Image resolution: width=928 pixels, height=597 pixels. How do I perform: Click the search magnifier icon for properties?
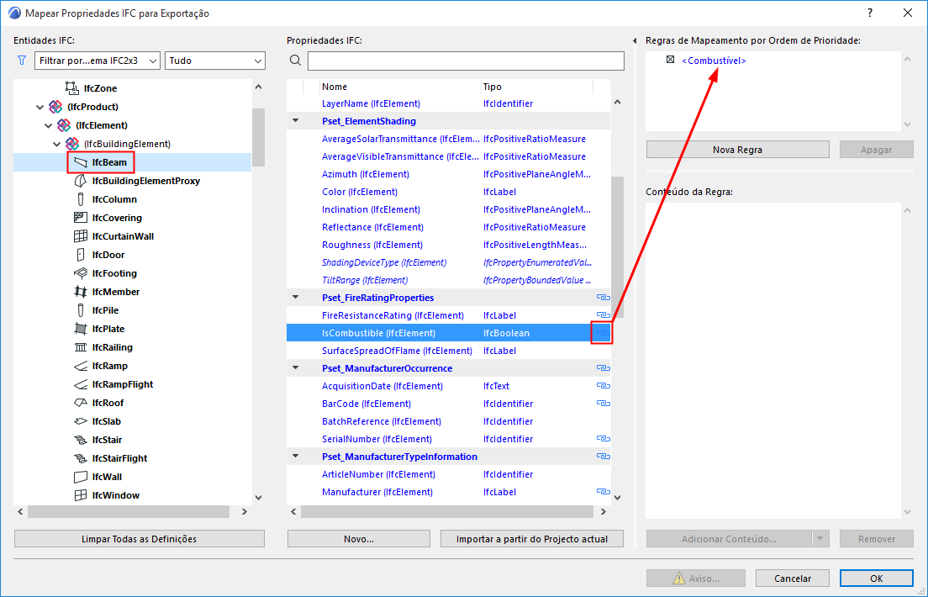click(x=295, y=61)
